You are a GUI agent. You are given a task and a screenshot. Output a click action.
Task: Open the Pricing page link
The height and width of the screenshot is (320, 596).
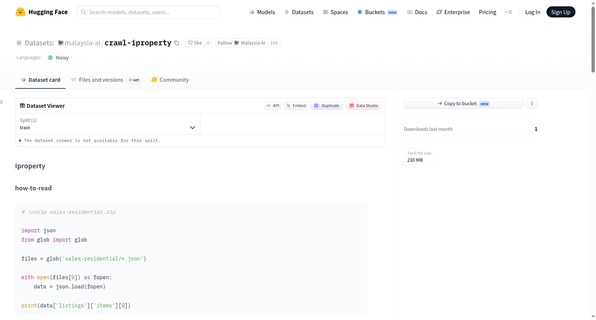click(x=488, y=12)
